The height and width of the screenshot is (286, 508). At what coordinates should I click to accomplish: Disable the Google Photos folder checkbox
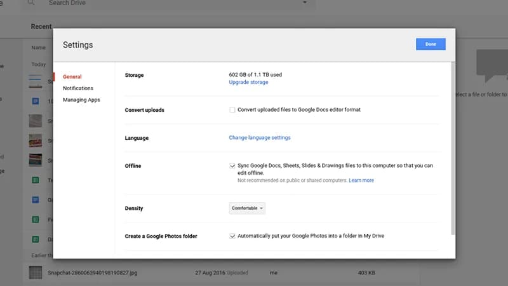[x=232, y=236]
